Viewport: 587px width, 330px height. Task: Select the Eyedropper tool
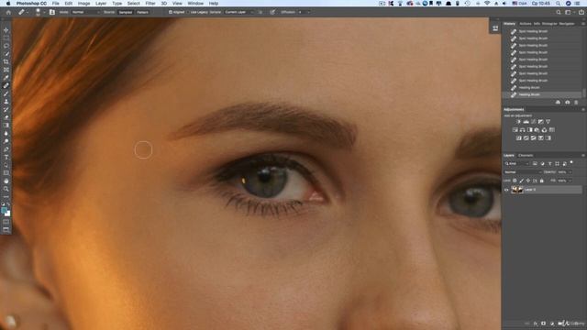[6, 77]
